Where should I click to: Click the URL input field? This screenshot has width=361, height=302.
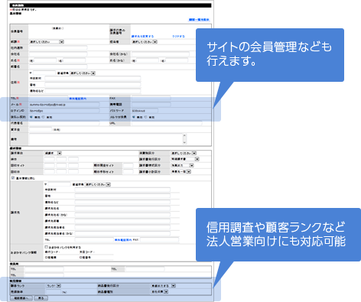point(167,123)
